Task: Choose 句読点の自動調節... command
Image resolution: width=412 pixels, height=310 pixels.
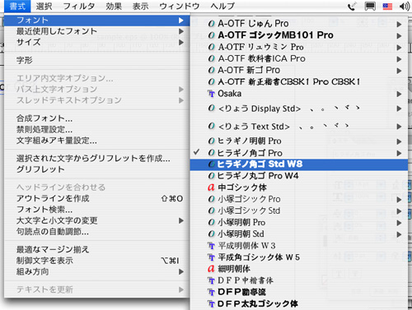Action: tap(97, 232)
